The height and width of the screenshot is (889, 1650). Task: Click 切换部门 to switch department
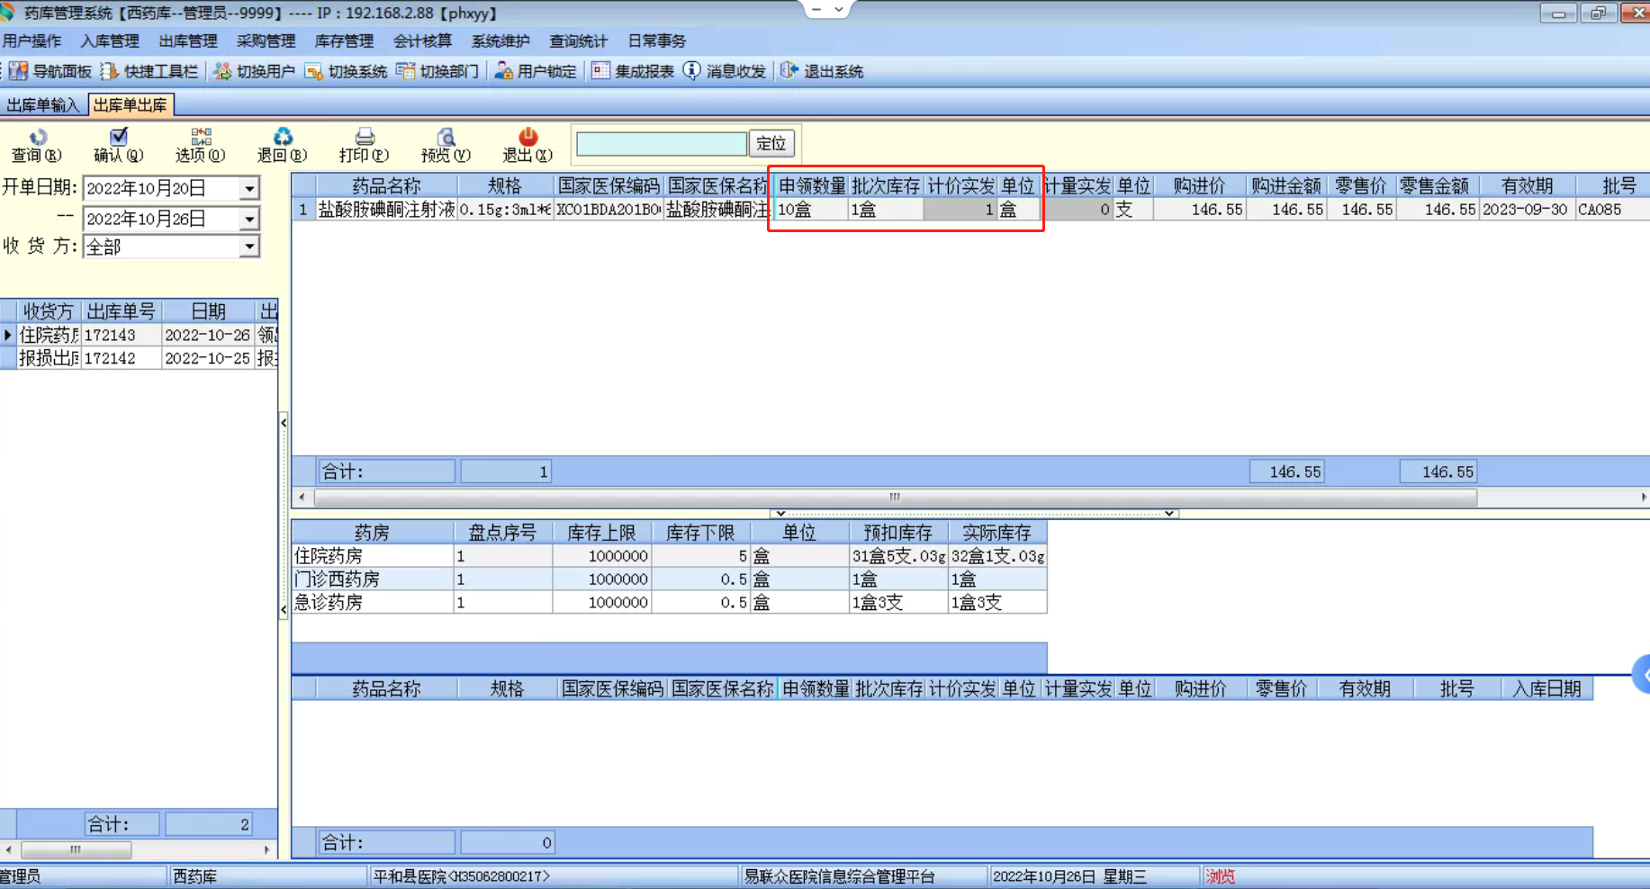coord(437,71)
